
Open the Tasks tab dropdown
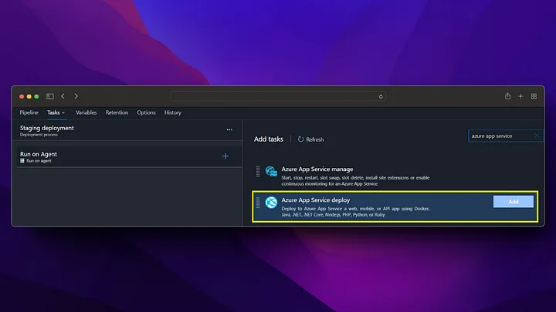coord(56,112)
